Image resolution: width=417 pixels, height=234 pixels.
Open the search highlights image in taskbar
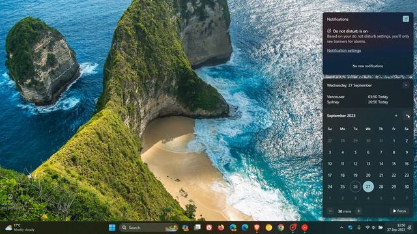(171, 227)
